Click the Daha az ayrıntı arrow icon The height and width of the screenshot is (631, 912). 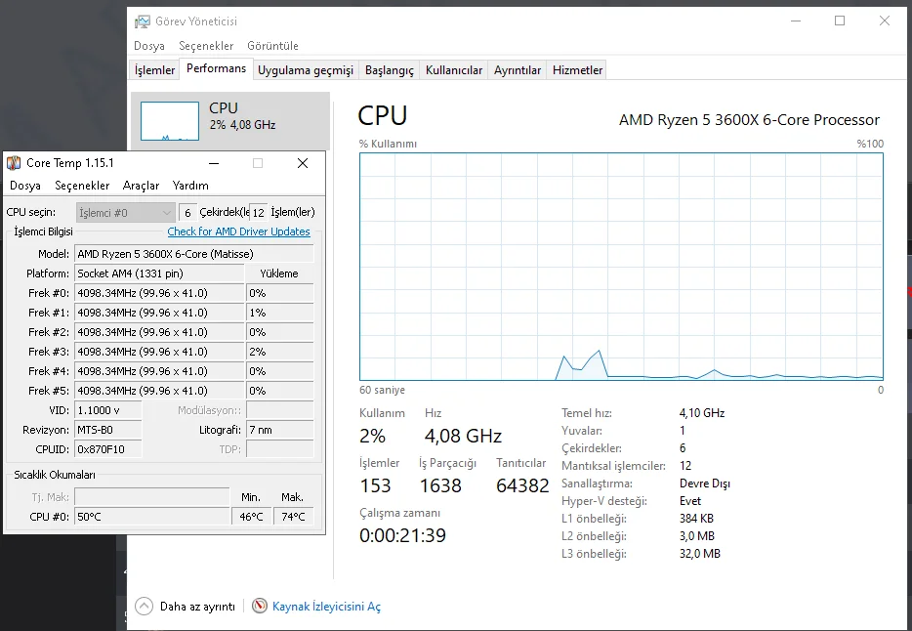click(145, 606)
